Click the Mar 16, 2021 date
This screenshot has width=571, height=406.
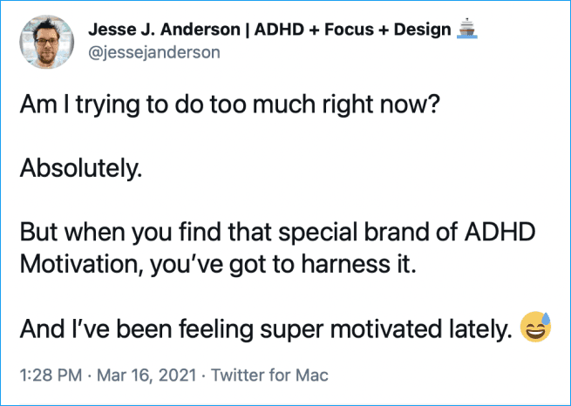(x=146, y=376)
